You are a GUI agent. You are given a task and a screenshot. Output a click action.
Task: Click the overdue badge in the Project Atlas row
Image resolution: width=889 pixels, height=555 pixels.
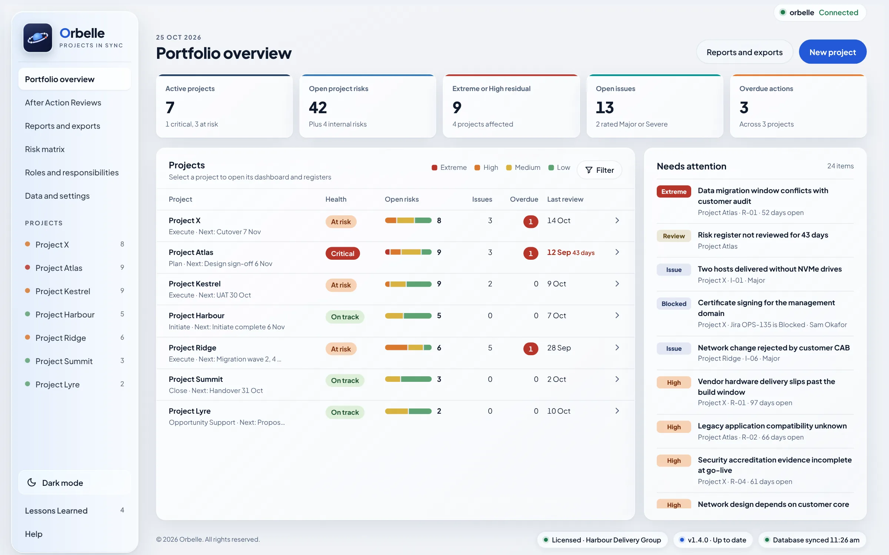pyautogui.click(x=530, y=253)
